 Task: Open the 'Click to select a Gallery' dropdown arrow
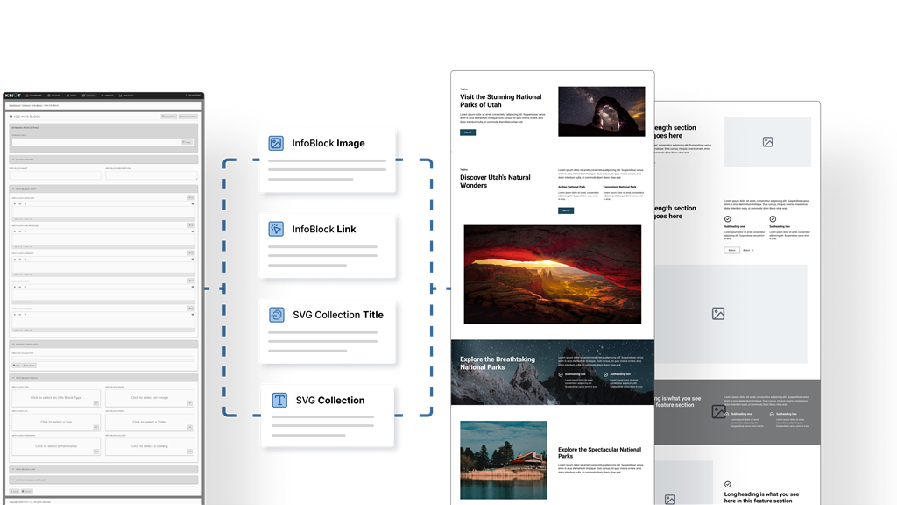tap(189, 452)
